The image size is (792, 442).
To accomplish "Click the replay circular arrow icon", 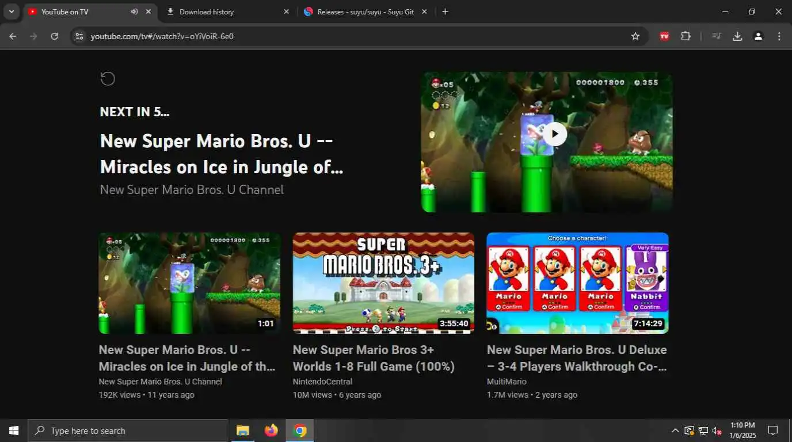I will (108, 78).
